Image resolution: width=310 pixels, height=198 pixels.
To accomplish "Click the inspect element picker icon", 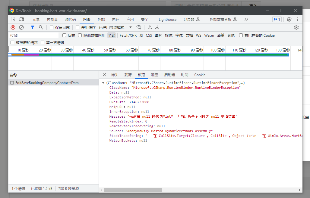I will (x=13, y=19).
